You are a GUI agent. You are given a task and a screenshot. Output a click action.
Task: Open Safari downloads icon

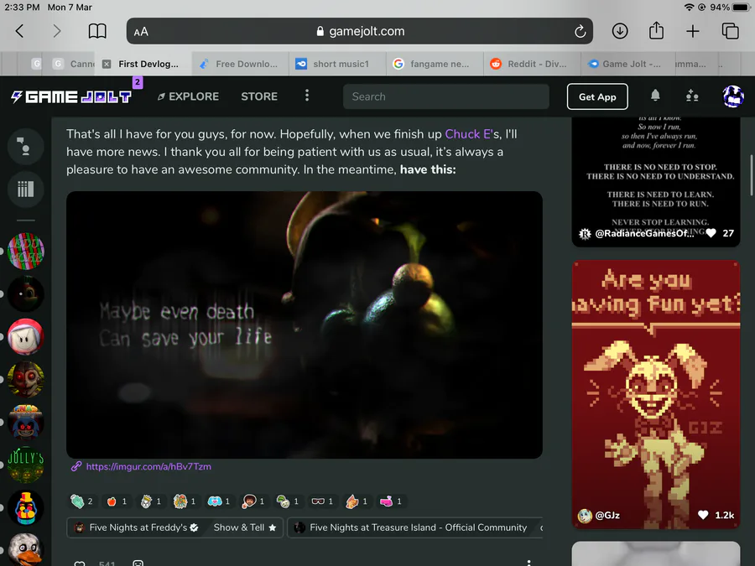pos(620,31)
